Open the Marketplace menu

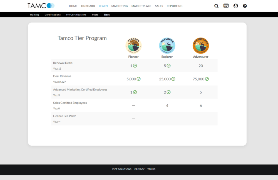tap(141, 6)
